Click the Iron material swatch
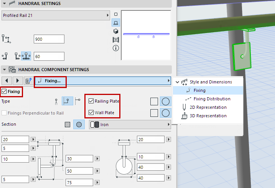The width and height of the screenshot is (275, 188). 94,125
